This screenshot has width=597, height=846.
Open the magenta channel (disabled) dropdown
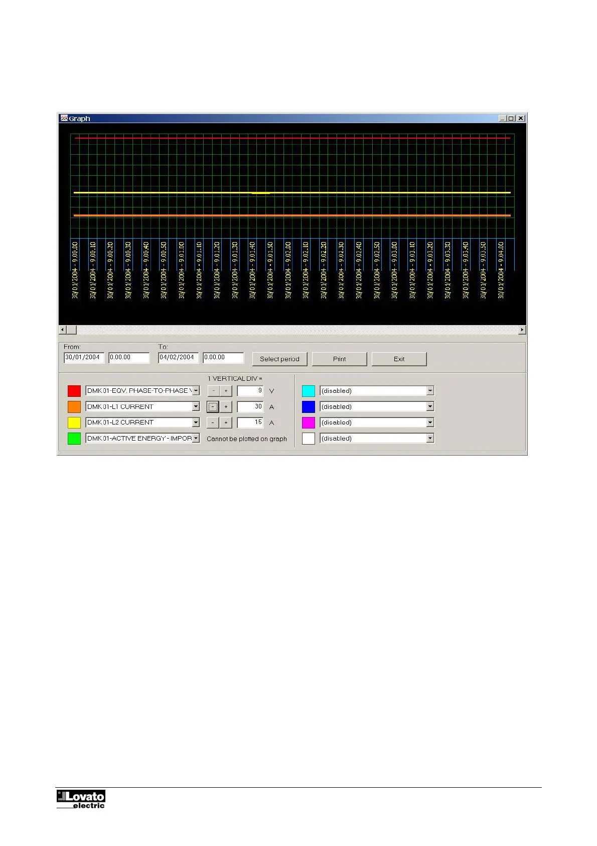pos(430,422)
